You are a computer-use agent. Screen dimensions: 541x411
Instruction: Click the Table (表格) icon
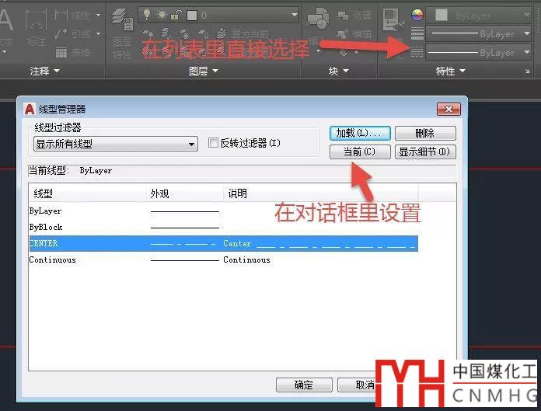pyautogui.click(x=61, y=52)
